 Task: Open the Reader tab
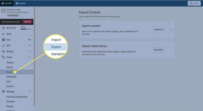21,3
